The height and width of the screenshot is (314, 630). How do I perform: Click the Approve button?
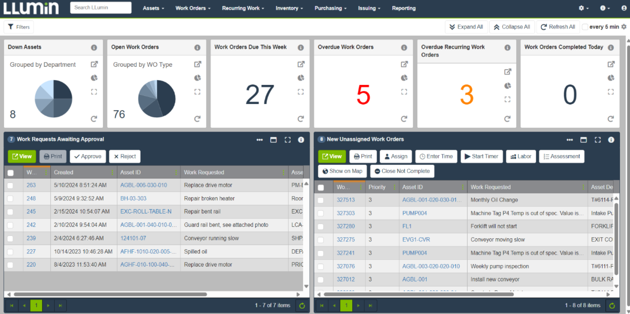coord(88,156)
